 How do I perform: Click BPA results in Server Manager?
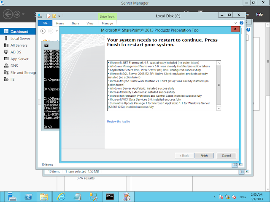coord(86,178)
